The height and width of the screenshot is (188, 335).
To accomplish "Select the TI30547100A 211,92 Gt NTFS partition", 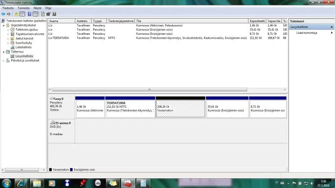I will pos(130,107).
